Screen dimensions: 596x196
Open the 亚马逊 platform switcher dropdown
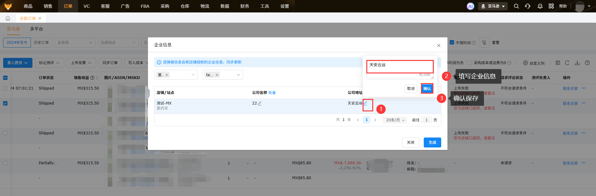pos(493,6)
